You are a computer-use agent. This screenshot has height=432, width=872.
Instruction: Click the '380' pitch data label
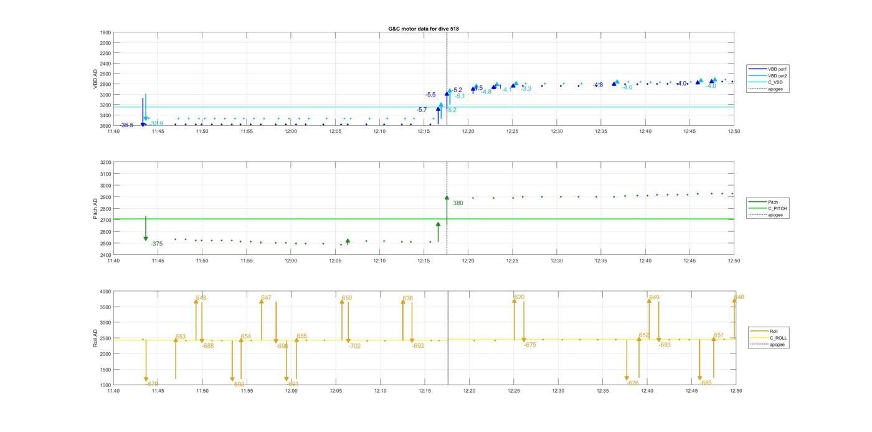coord(458,203)
